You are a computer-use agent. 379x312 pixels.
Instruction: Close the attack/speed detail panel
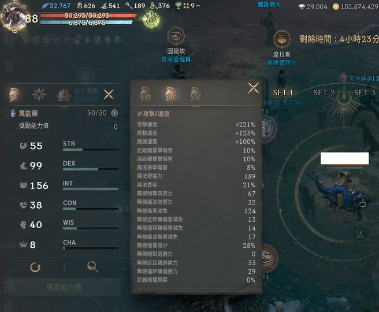253,88
